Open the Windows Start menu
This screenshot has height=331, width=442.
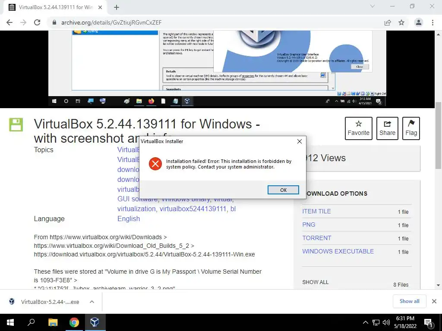click(10, 322)
